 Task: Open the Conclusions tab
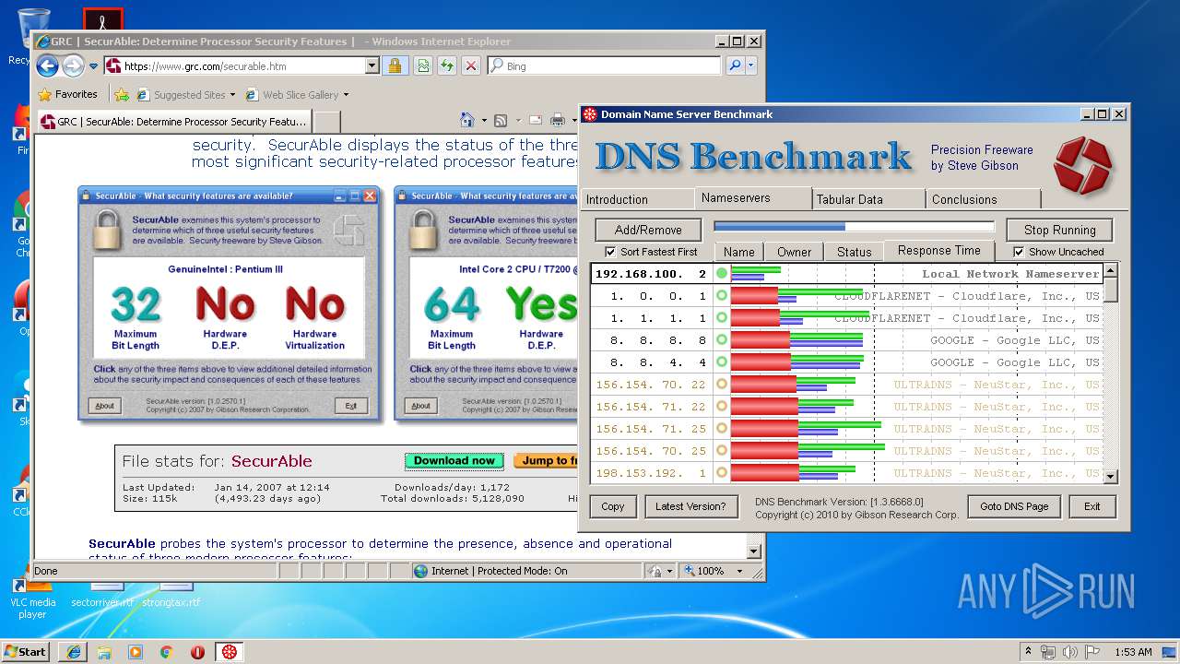[x=984, y=199]
